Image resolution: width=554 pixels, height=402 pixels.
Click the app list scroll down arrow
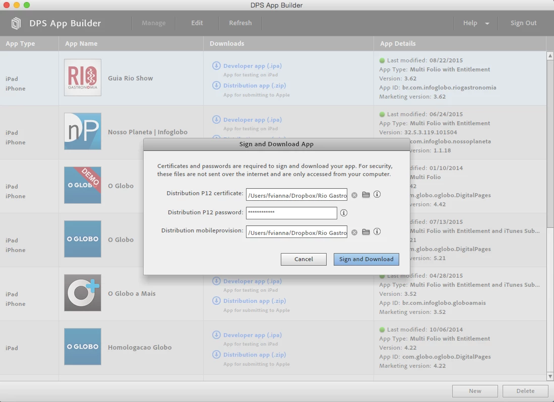tap(550, 377)
